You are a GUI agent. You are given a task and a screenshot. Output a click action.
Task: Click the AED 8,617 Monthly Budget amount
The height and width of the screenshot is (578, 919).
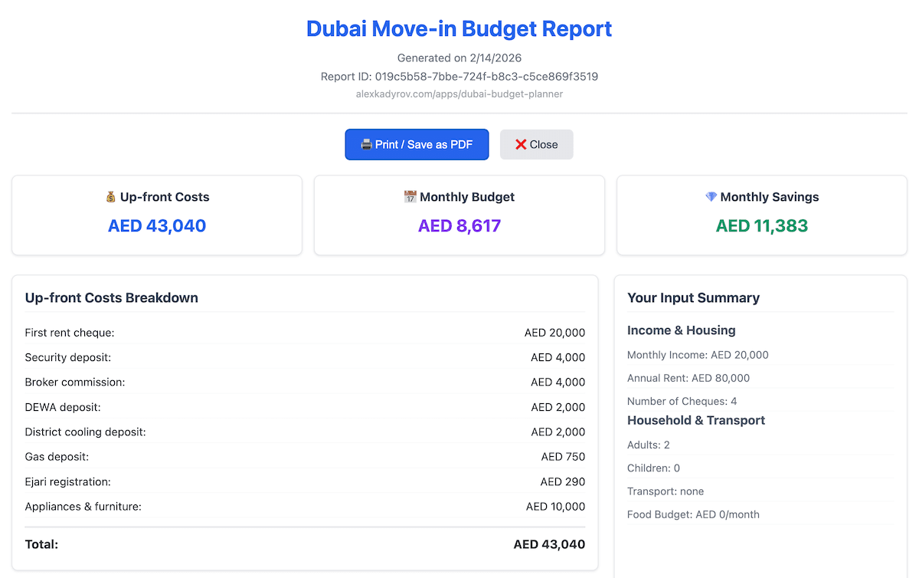point(459,225)
